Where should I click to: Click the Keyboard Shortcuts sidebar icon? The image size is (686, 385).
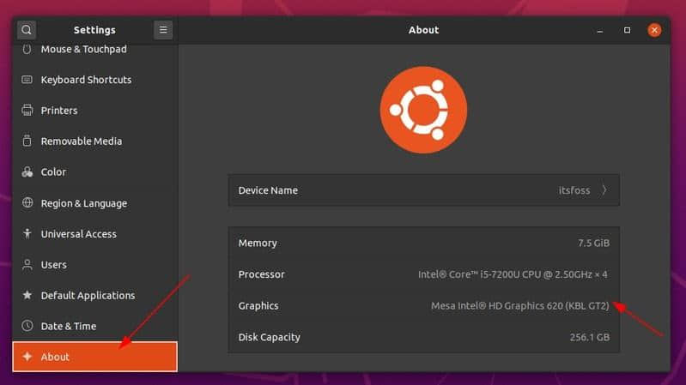27,80
